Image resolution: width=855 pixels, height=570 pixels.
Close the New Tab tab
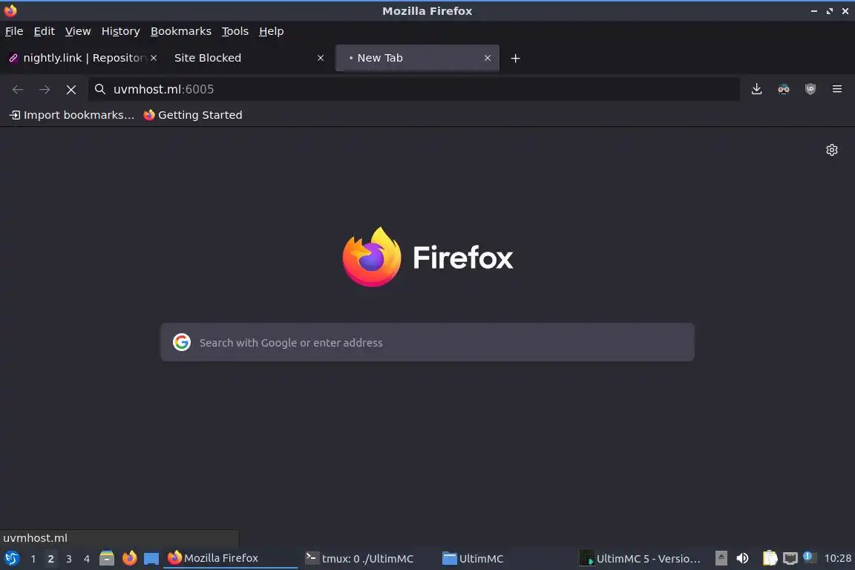tap(488, 58)
